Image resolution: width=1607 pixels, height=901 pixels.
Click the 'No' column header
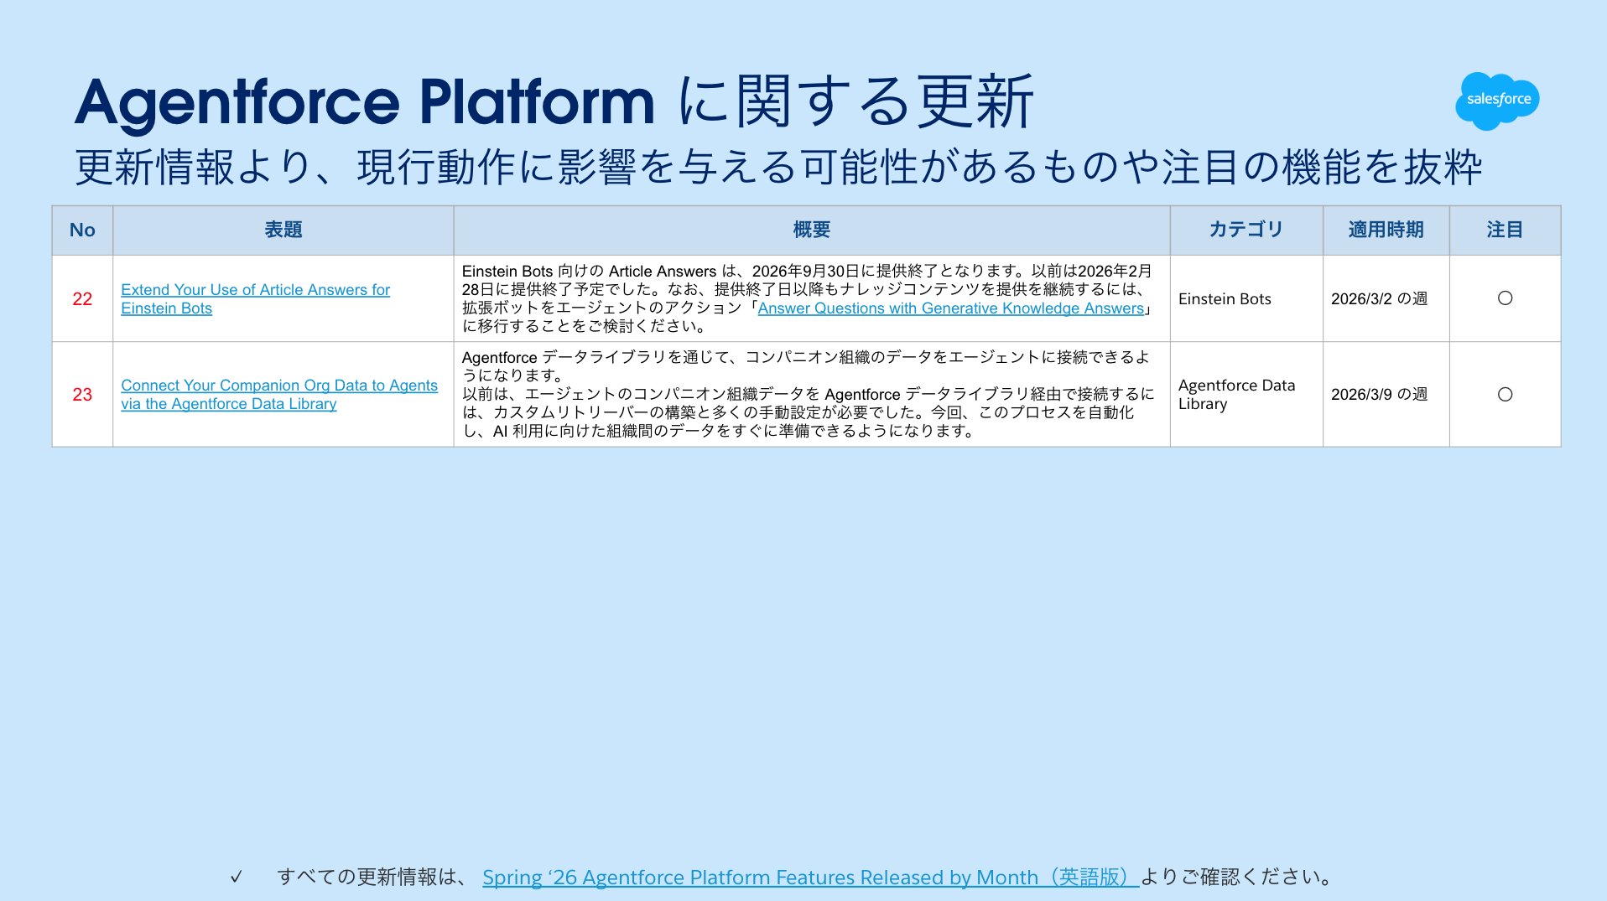point(82,230)
